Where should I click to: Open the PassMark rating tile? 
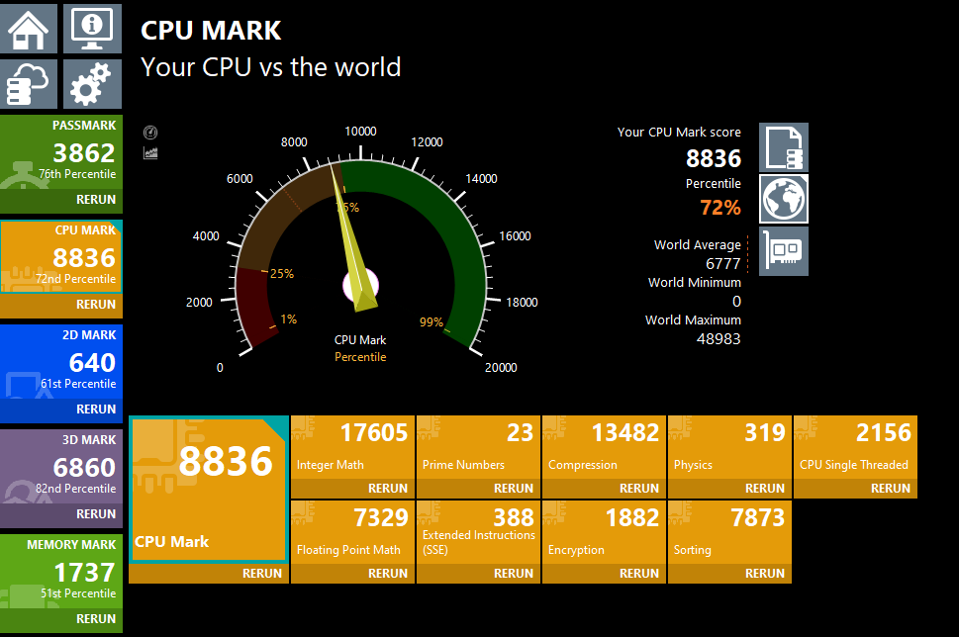click(x=61, y=151)
